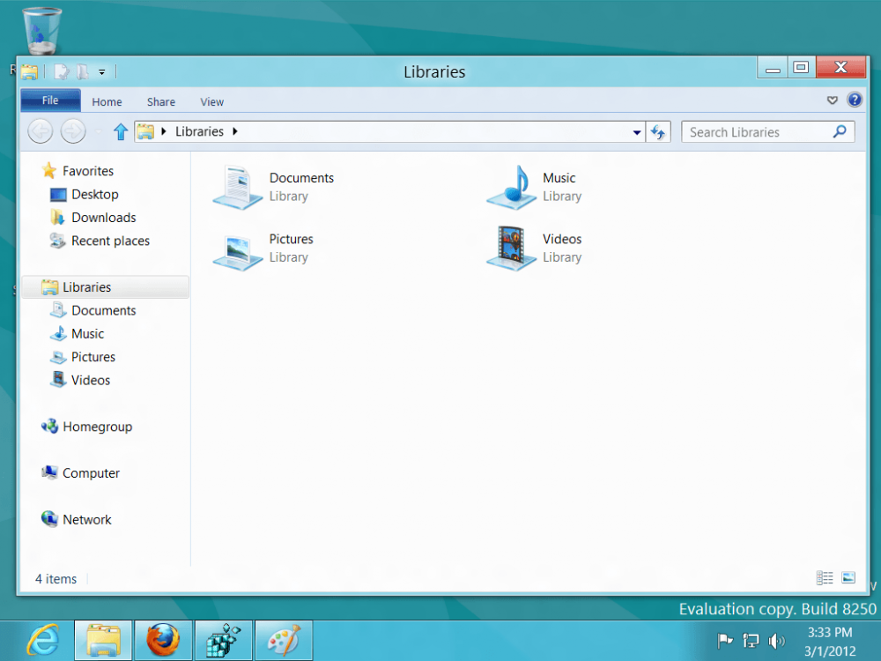Open Registry Editor taskbar icon
This screenshot has height=661, width=881.
224,640
